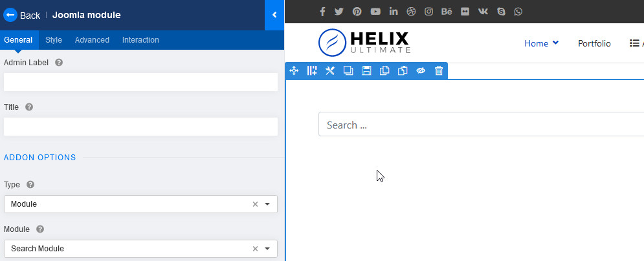Delete the row with trash icon
Screen dimensions: 644x261
(439, 70)
